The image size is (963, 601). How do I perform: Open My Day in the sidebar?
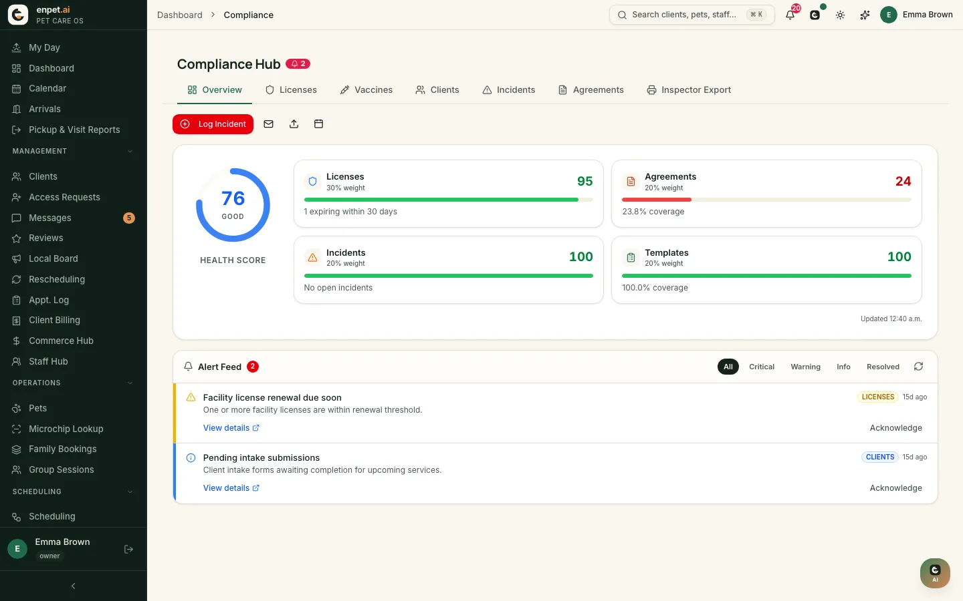click(x=74, y=47)
